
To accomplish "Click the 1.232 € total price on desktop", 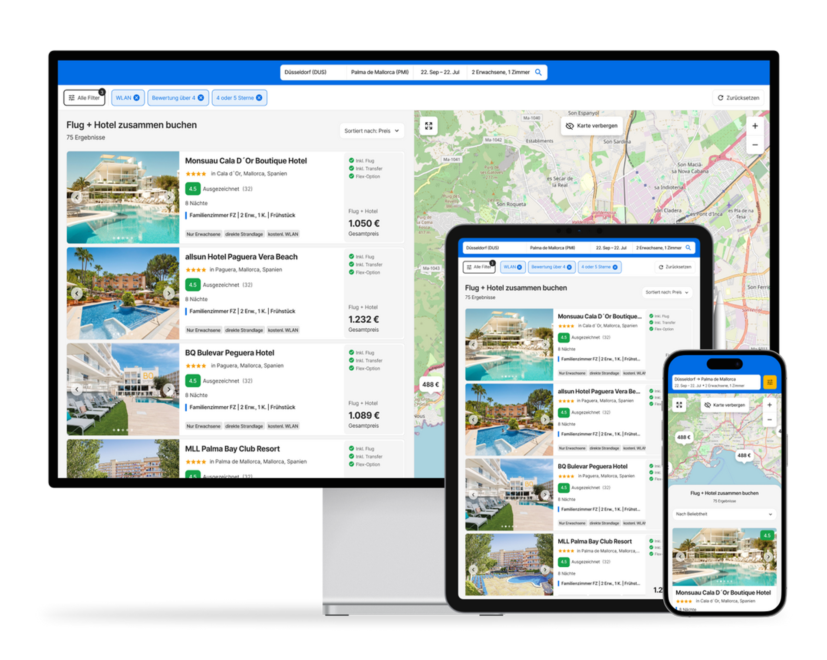I will (363, 319).
